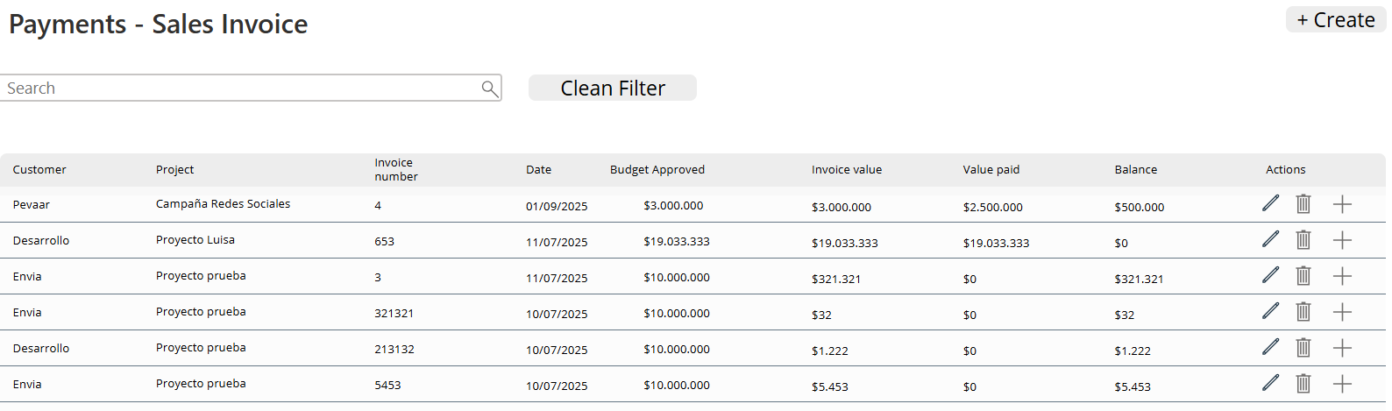Delete invoice number 653 using trash icon
This screenshot has width=1392, height=411.
pyautogui.click(x=1303, y=239)
